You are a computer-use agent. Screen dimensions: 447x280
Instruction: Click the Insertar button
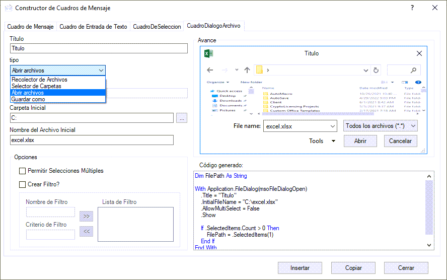(300, 268)
